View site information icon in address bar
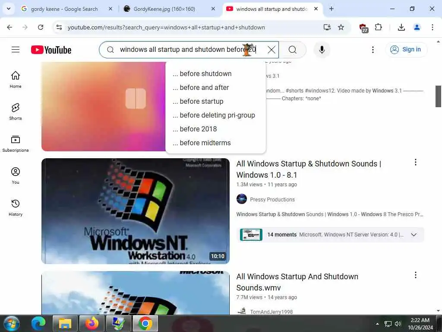Image resolution: width=442 pixels, height=332 pixels. coord(59,27)
